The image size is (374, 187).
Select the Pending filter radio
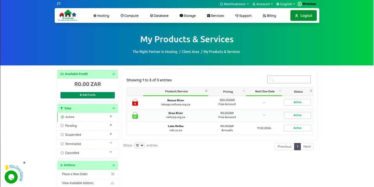tap(62, 126)
